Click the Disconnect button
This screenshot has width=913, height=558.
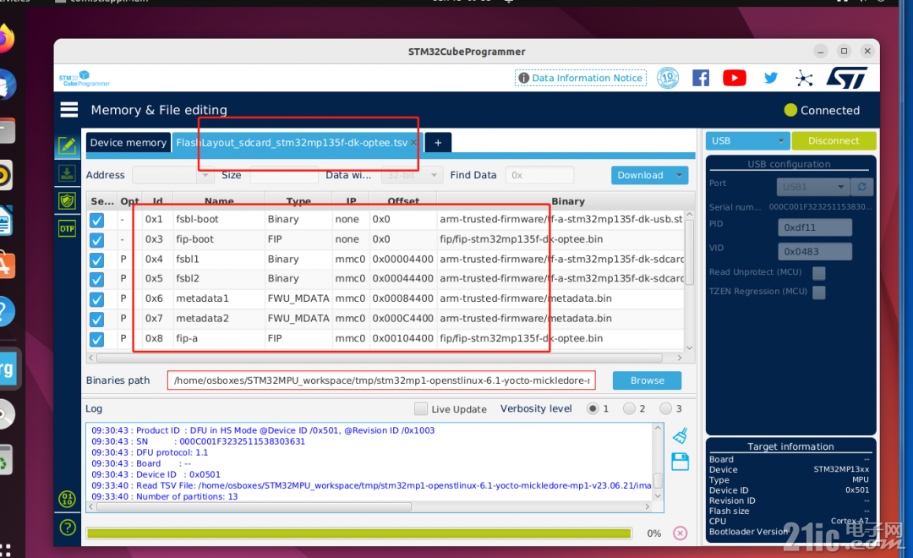(834, 141)
